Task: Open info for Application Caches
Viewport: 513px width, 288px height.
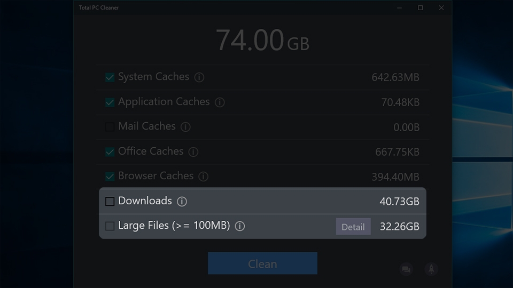Action: tap(220, 102)
